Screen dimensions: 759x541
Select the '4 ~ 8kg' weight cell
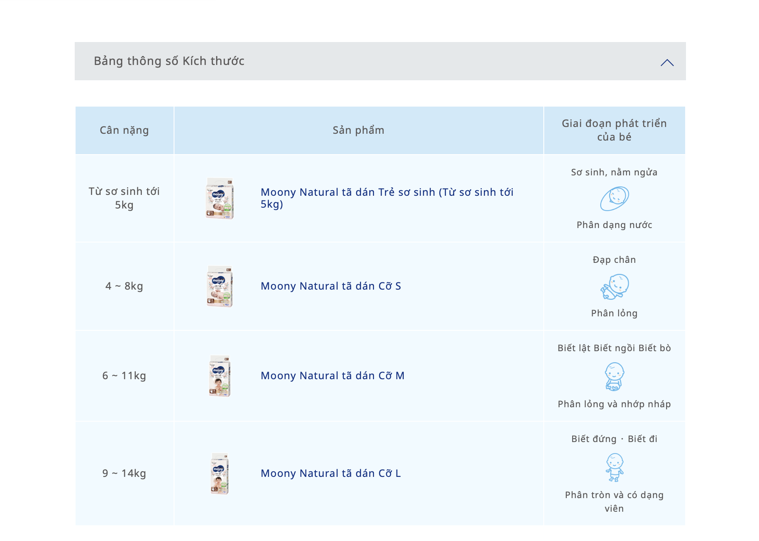tap(124, 286)
